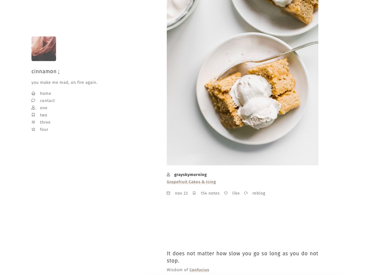Visit grayskymorning's blog
The width and height of the screenshot is (379, 275).
pyautogui.click(x=190, y=174)
